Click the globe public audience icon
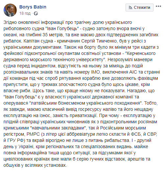164x171 pixels. (36, 13)
